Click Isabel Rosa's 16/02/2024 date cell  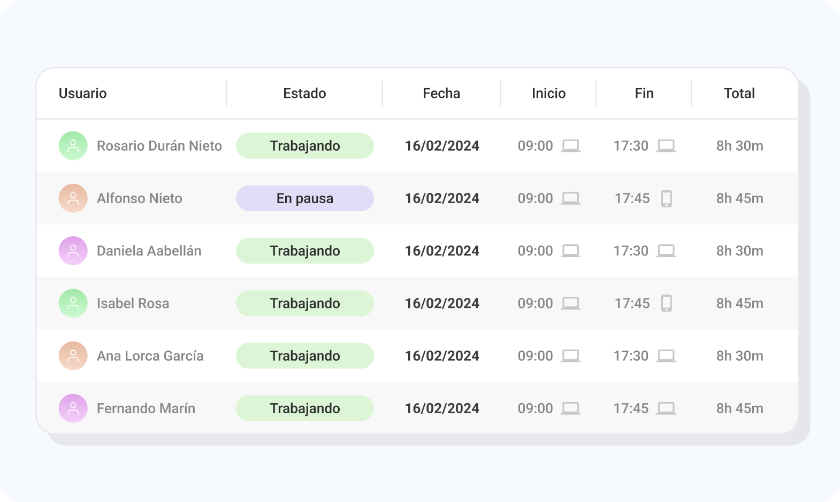pos(441,303)
